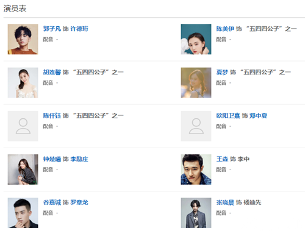Click 胡连馨's portrait photo
This screenshot has height=233, width=305.
point(23,83)
